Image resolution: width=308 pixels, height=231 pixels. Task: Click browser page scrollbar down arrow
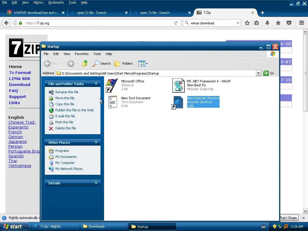click(x=306, y=211)
